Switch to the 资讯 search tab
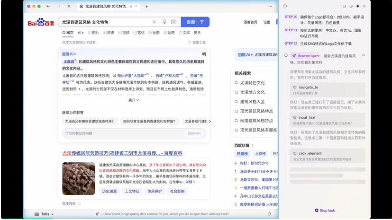This screenshot has width=392, height=220. [x=109, y=33]
